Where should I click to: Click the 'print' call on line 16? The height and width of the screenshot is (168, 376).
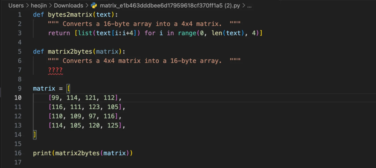[42, 153]
